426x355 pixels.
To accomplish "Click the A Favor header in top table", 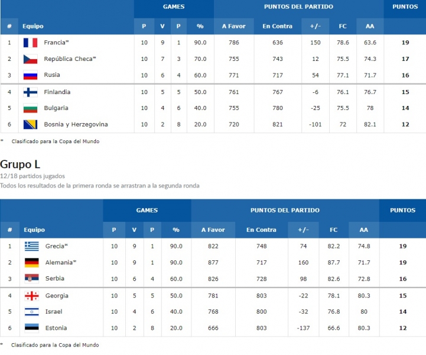I will 233,27.
